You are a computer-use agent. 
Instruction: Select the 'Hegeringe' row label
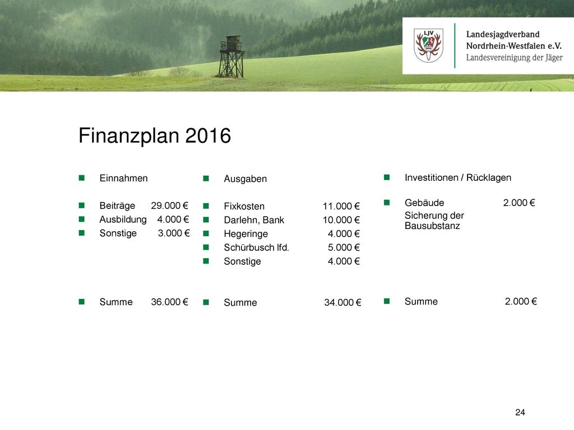pos(246,234)
